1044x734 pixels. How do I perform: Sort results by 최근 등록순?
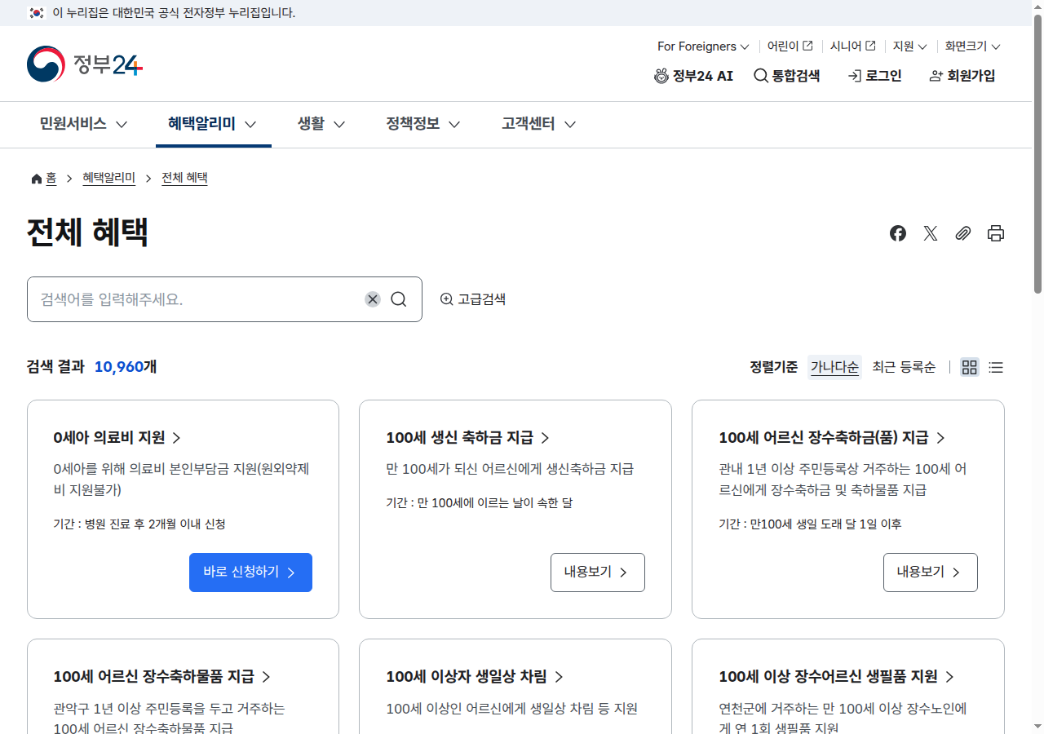tap(904, 367)
